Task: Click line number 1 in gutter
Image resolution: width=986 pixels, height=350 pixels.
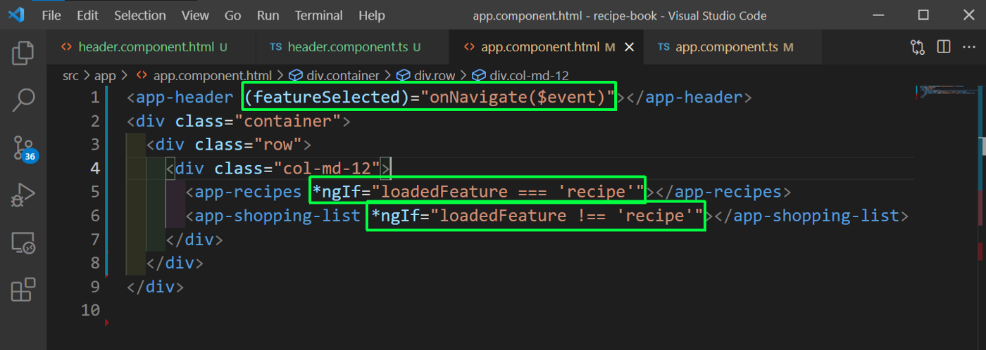Action: pyautogui.click(x=94, y=97)
